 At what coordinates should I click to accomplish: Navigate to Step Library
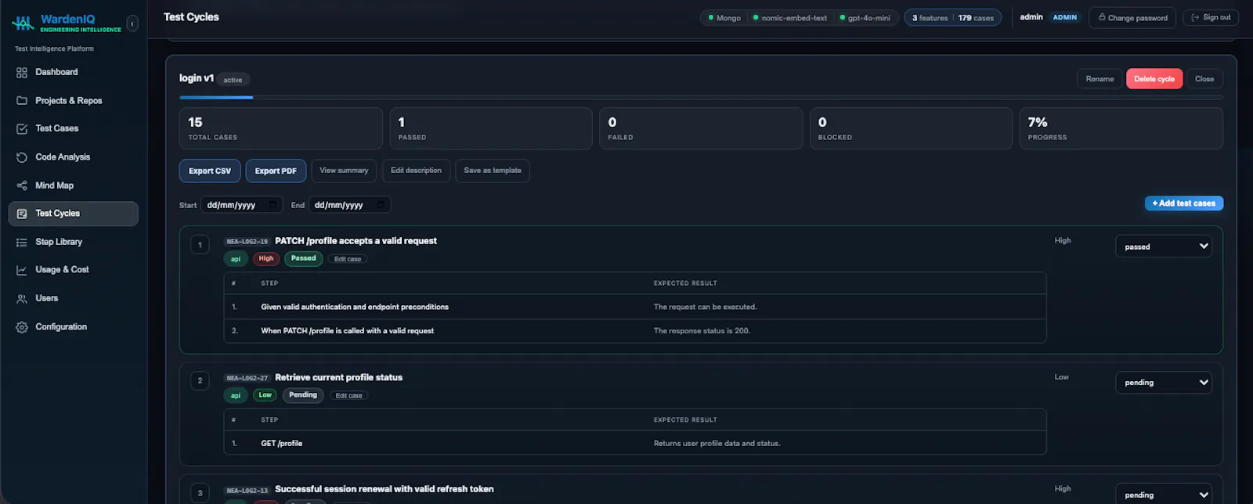pos(74,242)
